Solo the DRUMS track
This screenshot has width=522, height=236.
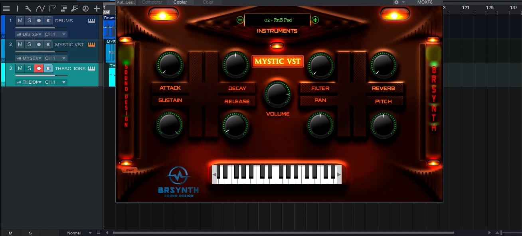point(29,21)
